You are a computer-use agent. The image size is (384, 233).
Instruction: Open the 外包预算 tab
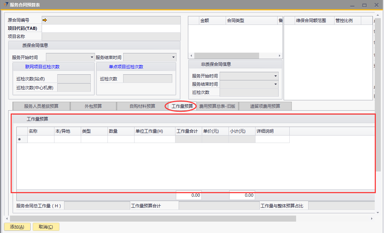coord(93,106)
